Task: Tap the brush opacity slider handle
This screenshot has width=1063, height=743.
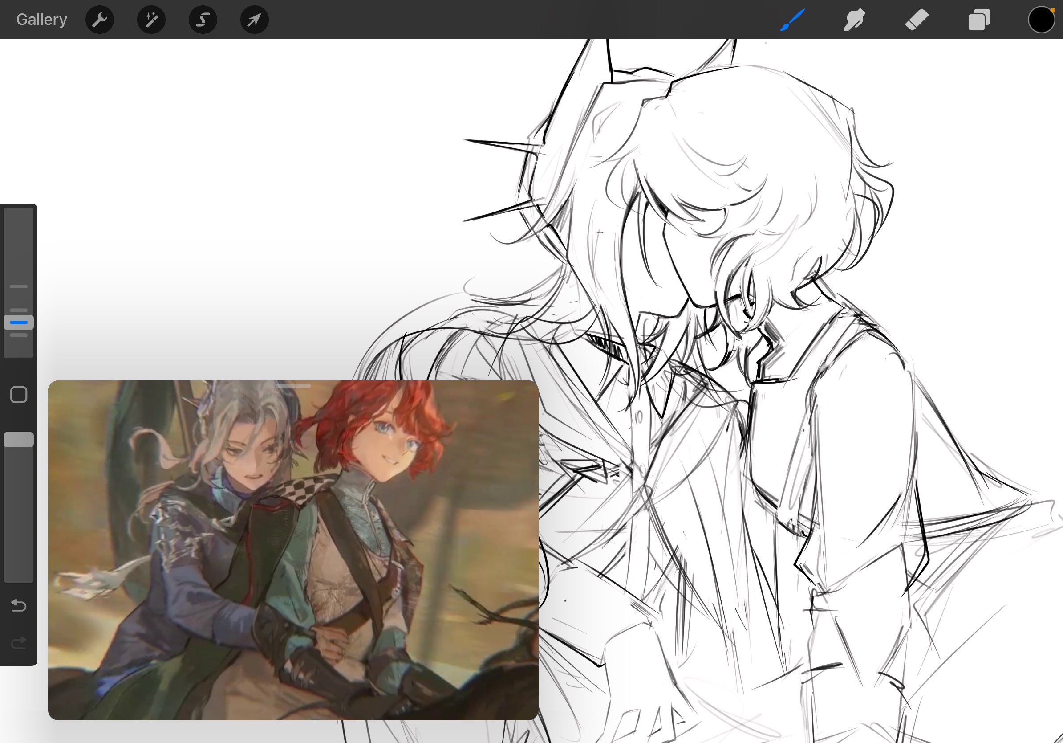Action: [19, 440]
